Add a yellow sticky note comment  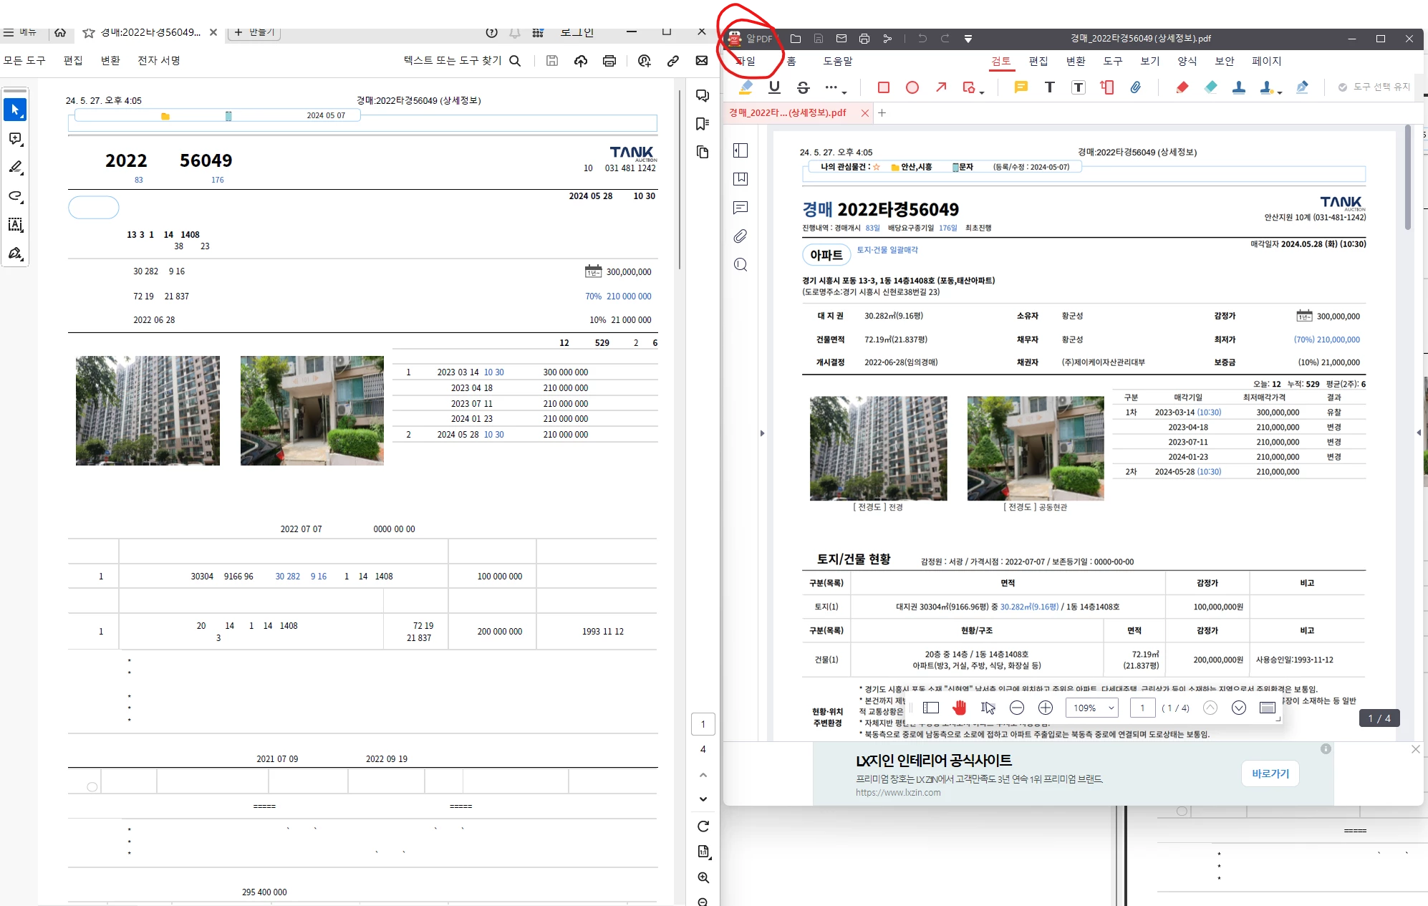(x=1021, y=87)
